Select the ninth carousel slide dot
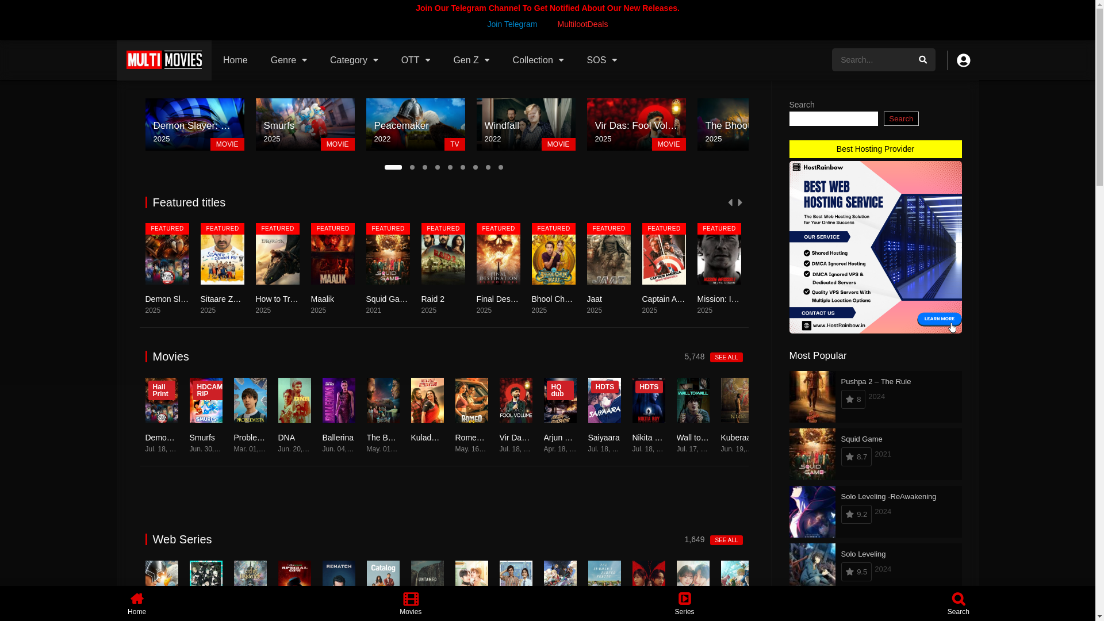 click(x=501, y=167)
